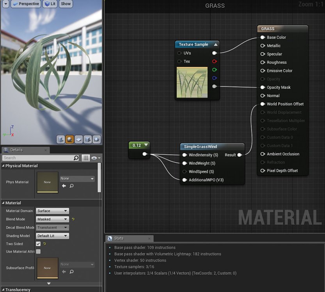Use selected asset arrow for Phys Material
This screenshot has height=292, width=325.
64,186
